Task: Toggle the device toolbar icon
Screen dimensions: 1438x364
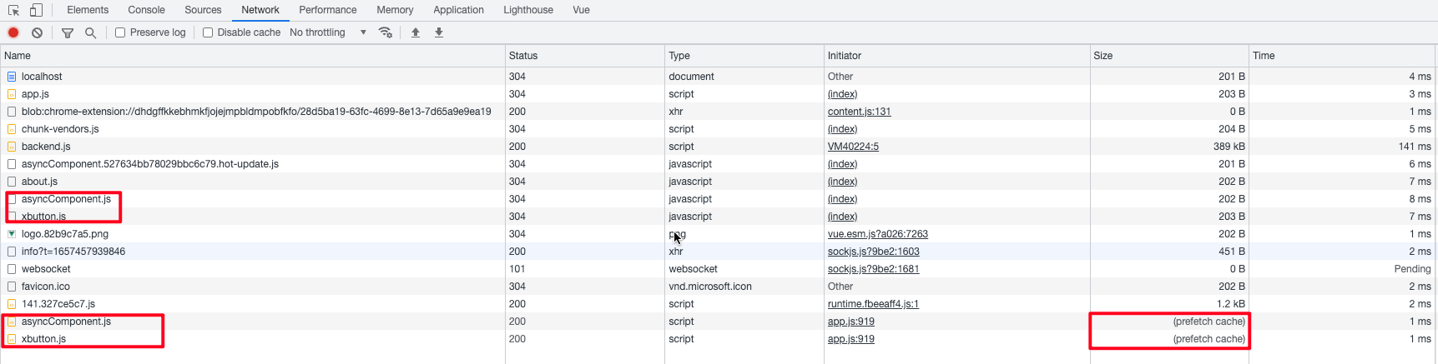Action: tap(36, 10)
